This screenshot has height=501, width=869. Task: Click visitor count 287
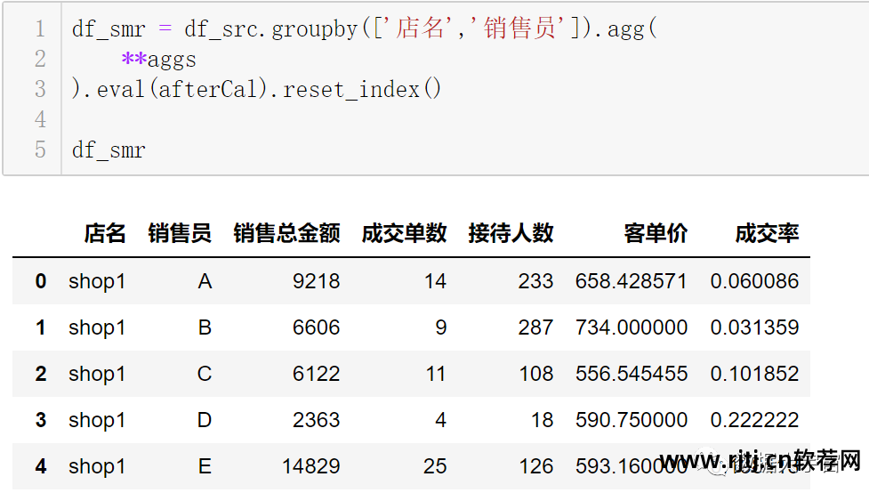(535, 327)
